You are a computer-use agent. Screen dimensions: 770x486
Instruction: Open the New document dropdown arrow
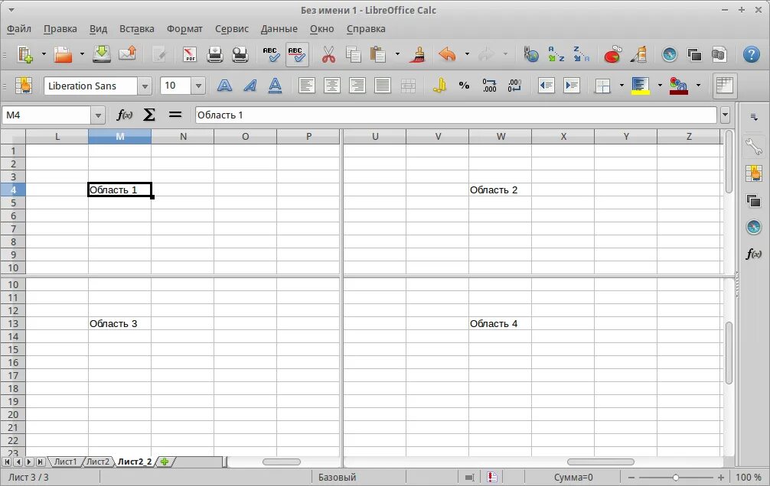click(x=43, y=54)
